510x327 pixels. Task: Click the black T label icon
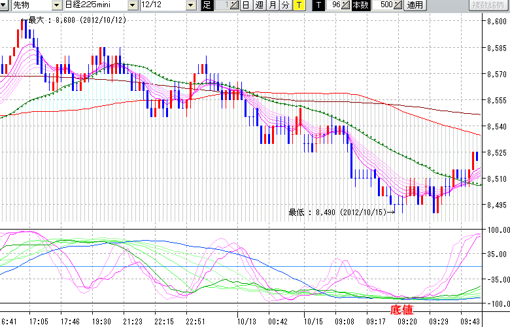[318, 5]
